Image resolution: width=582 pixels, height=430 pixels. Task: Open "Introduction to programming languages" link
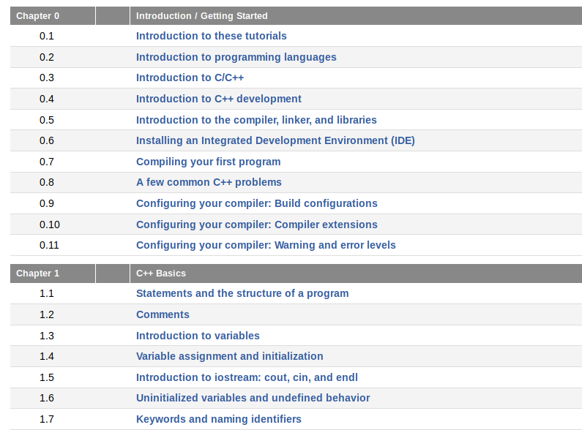point(236,57)
